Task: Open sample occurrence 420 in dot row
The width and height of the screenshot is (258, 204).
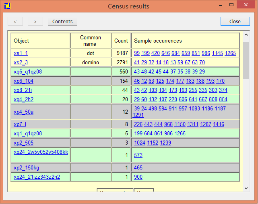Action: pyautogui.click(x=155, y=53)
